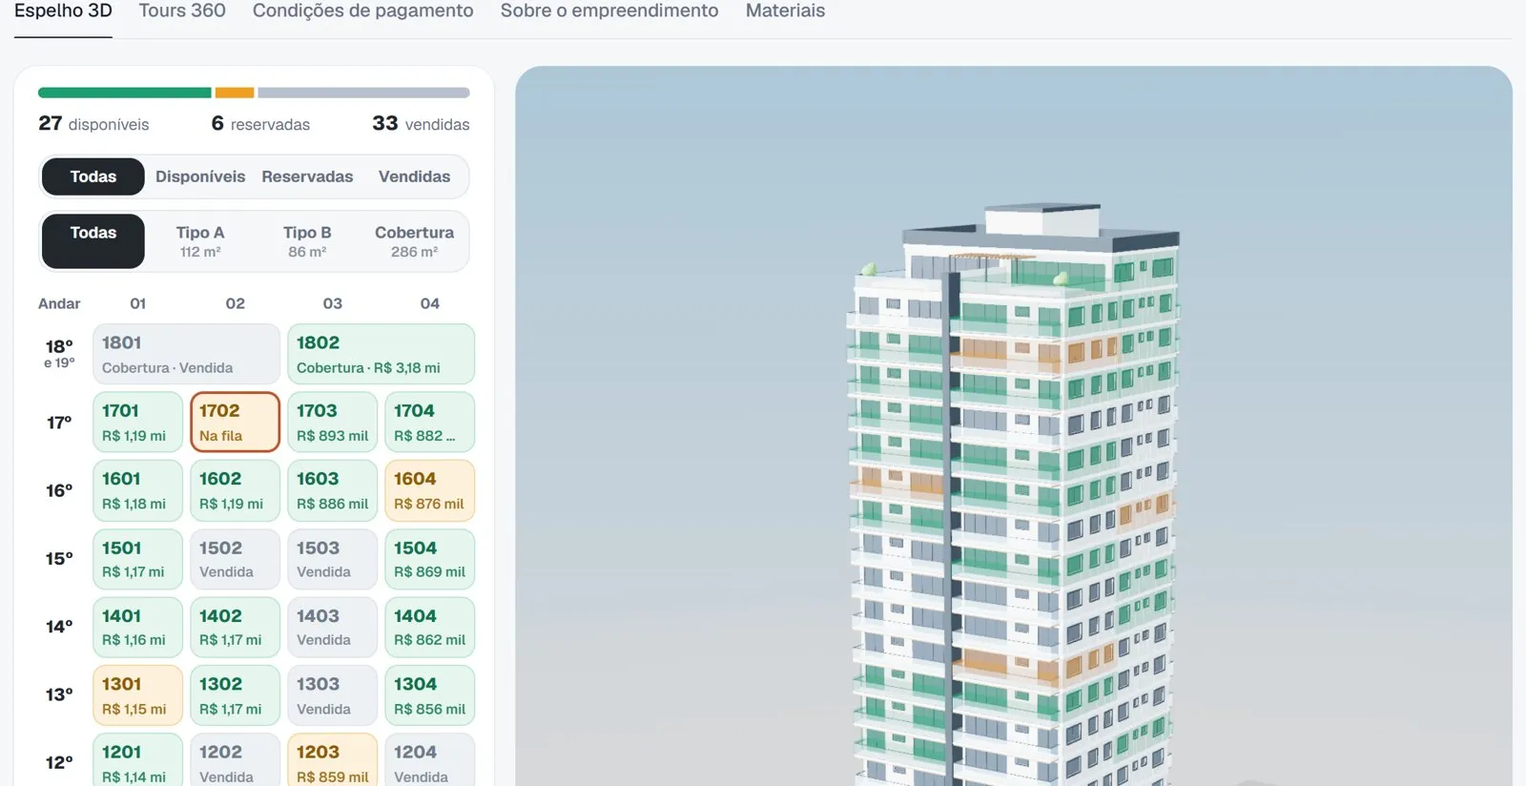The width and height of the screenshot is (1526, 786).
Task: Click the green available segment of progress bar
Action: pyautogui.click(x=124, y=93)
